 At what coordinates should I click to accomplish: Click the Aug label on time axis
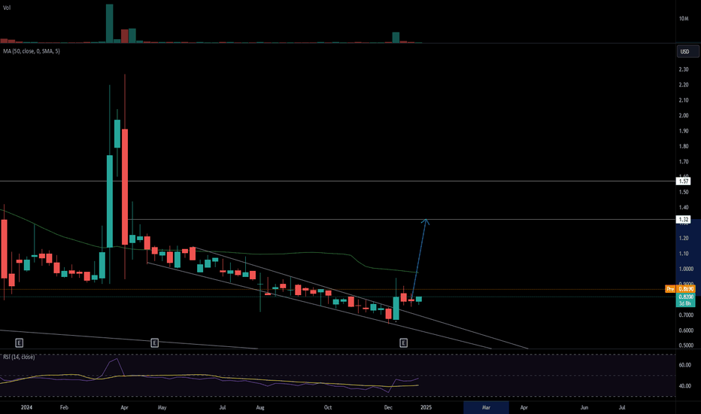[x=260, y=407]
